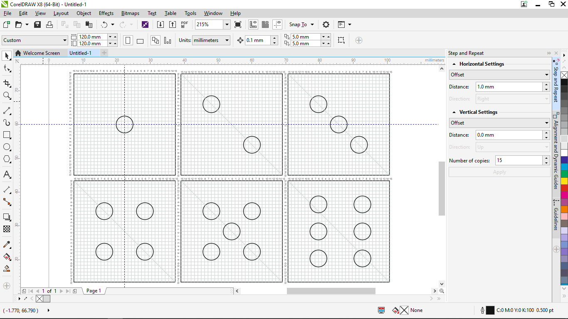Publish the document to PDF
The height and width of the screenshot is (319, 568).
click(x=185, y=25)
